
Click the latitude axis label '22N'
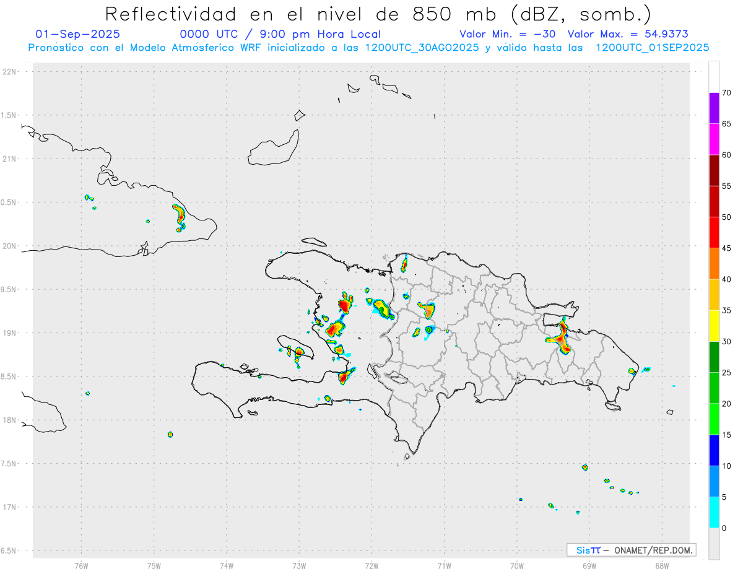(x=9, y=72)
